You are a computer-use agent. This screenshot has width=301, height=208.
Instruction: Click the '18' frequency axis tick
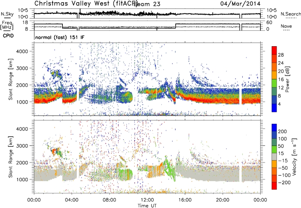[x=25, y=23]
